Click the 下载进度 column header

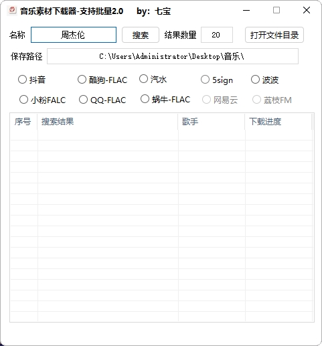(x=278, y=122)
